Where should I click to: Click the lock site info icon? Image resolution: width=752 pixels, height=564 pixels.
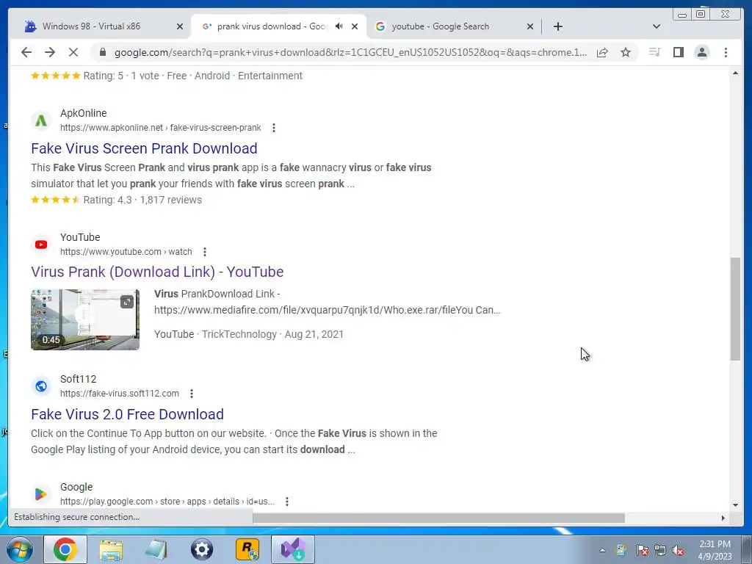102,52
